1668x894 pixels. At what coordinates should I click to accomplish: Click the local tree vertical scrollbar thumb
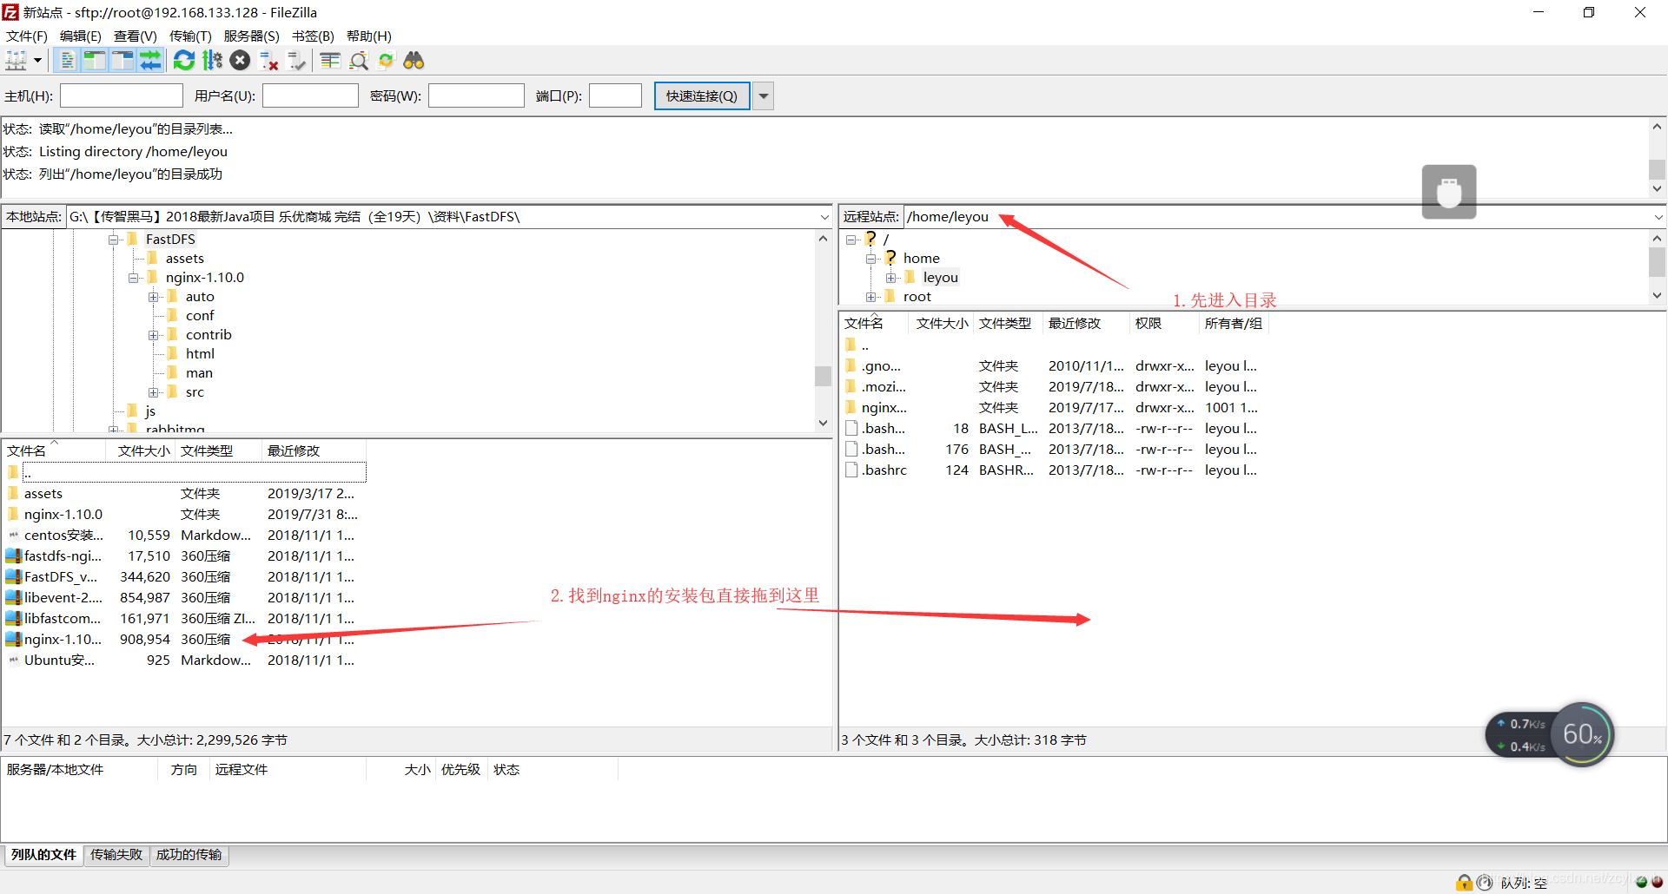823,376
